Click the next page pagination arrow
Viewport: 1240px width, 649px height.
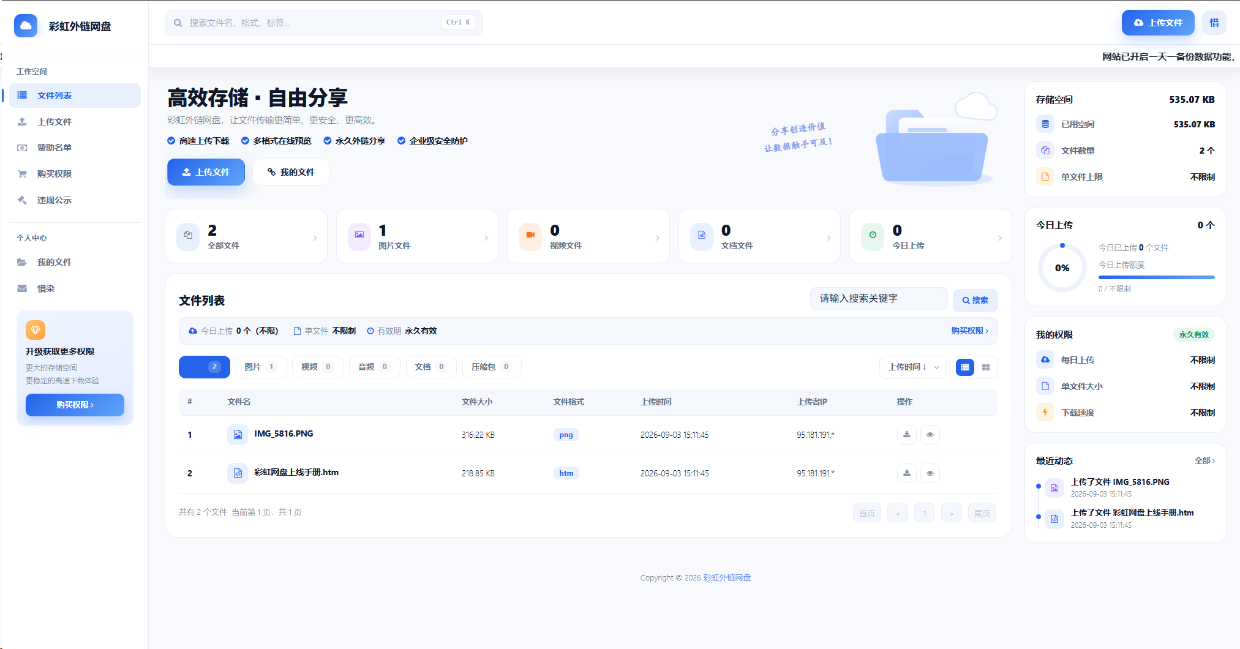pyautogui.click(x=952, y=513)
